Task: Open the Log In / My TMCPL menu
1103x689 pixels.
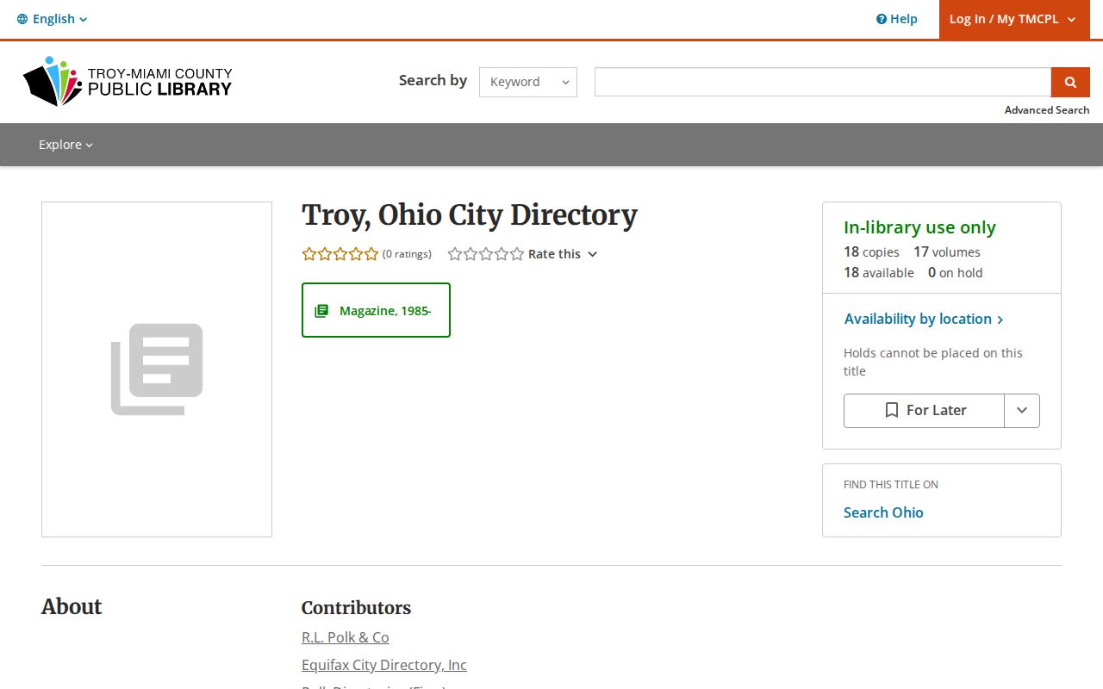Action: tap(1013, 19)
